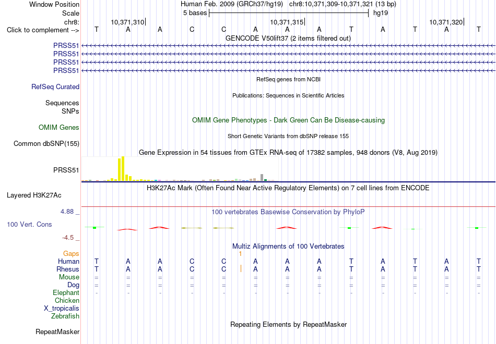496x344 pixels.
Task: Open the '100 Vert. Cons' track label
Action: pos(29,224)
